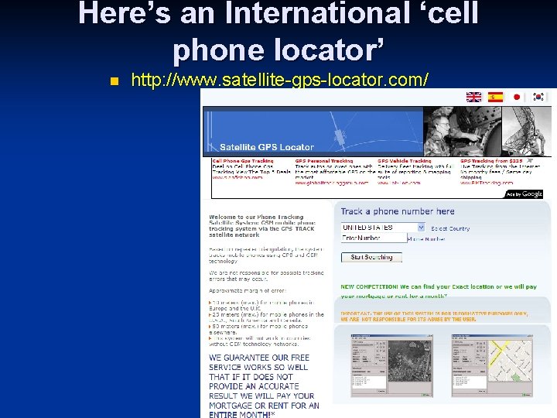Click the Ads by Google label
Screen dimensions: 557x418
(x=524, y=194)
